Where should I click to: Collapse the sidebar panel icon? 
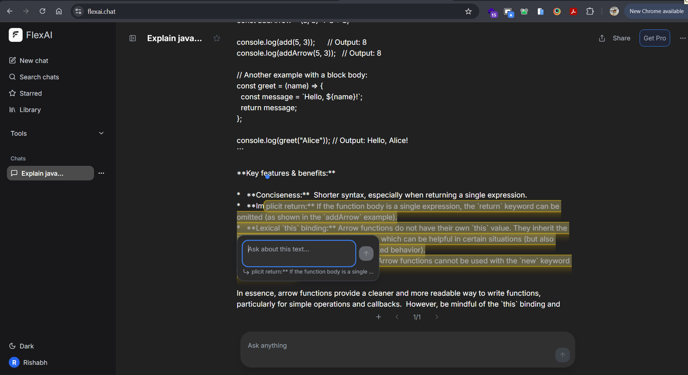tap(133, 38)
